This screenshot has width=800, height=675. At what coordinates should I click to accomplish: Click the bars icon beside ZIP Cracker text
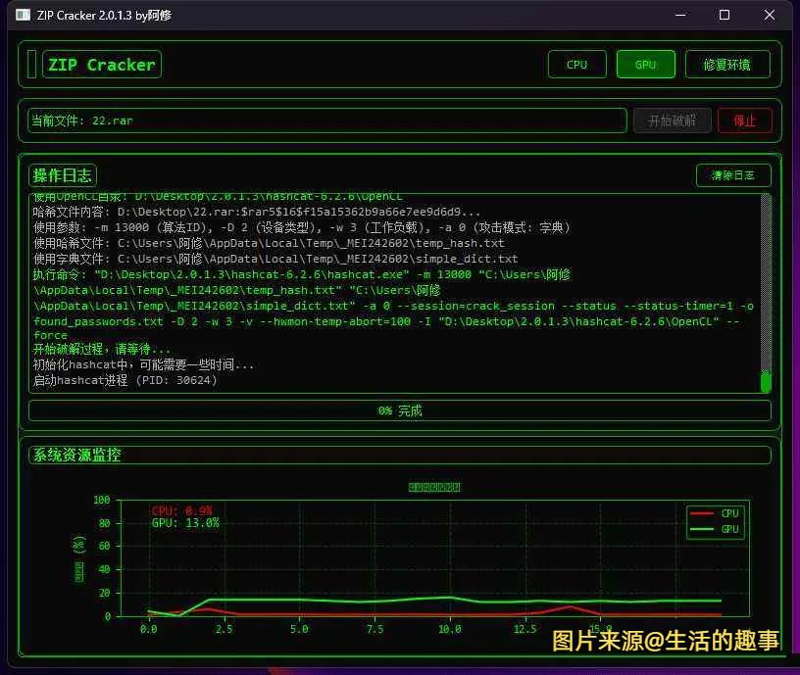click(31, 64)
